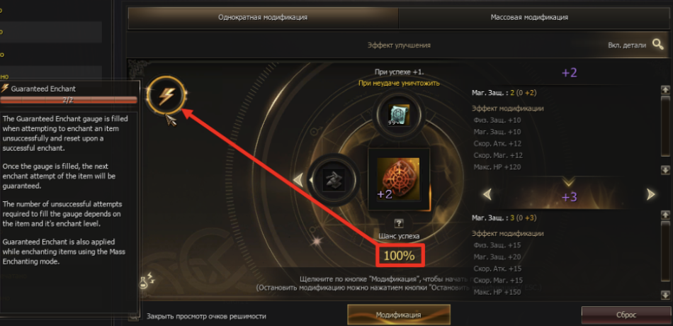Select the red talisman +2 item slot
This screenshot has height=326, width=673.
398,179
